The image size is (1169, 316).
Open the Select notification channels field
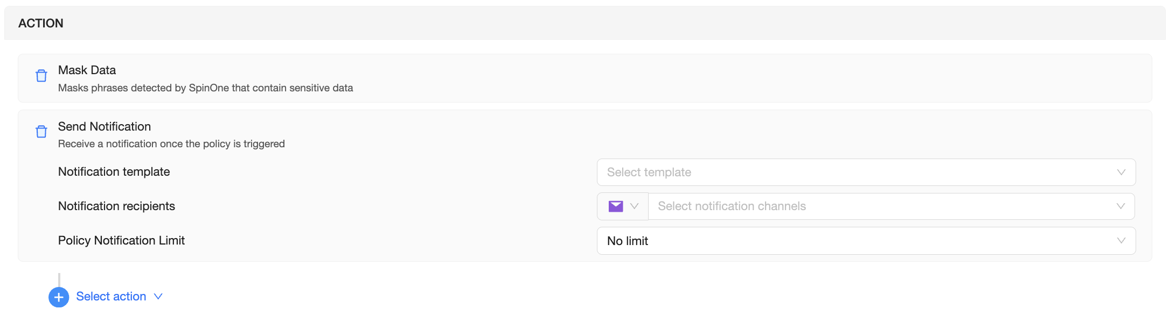point(878,206)
